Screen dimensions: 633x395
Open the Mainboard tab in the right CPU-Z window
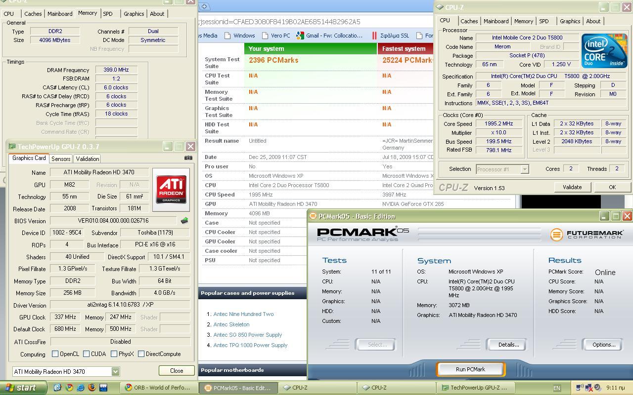pyautogui.click(x=496, y=21)
